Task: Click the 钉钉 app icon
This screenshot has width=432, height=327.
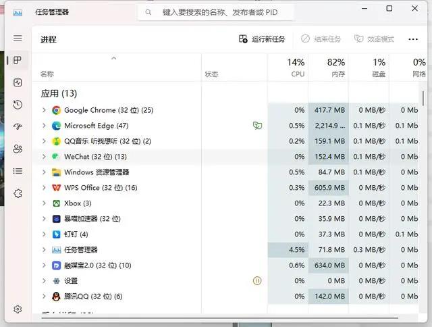Action: (56, 234)
